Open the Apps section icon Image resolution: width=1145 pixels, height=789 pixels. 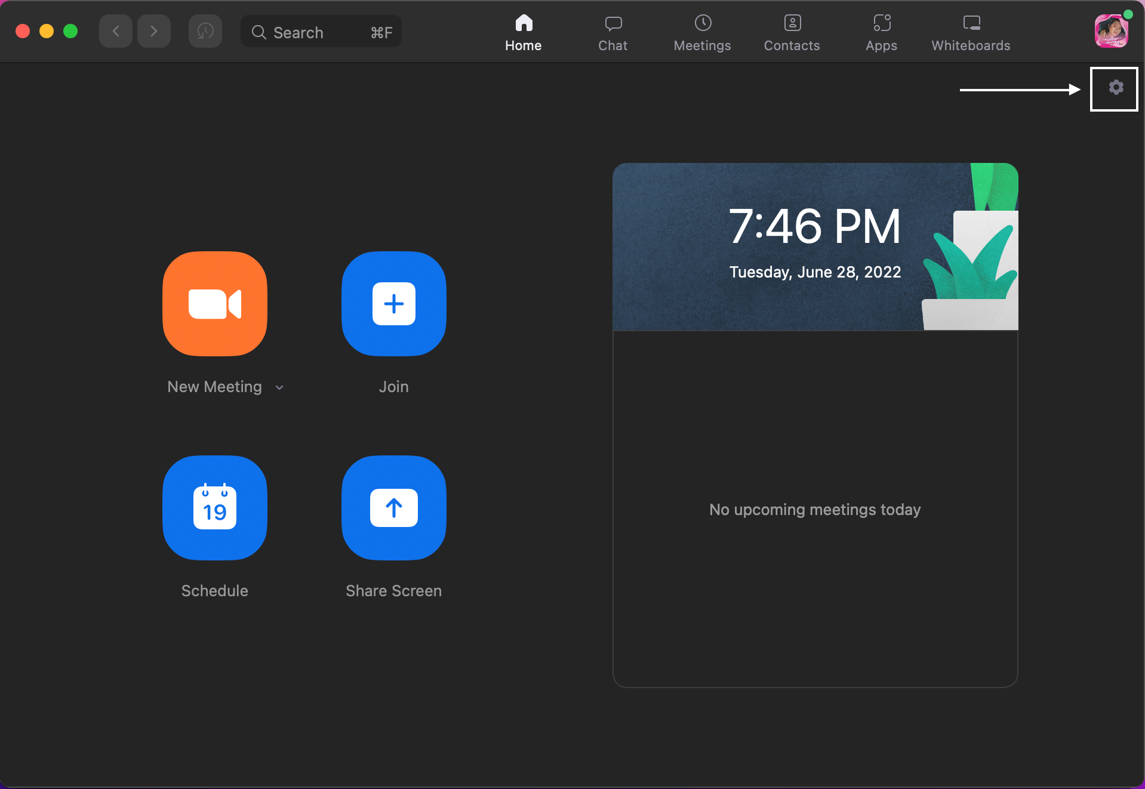881,23
